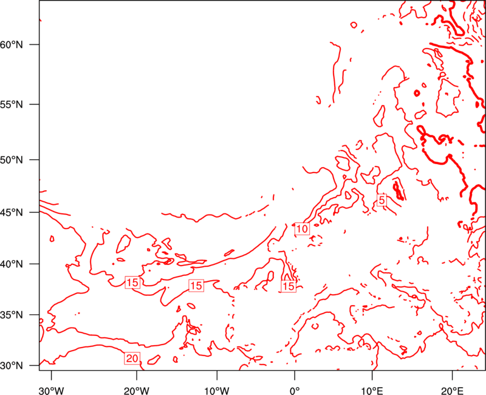Select the 30°W longitude axis label

(52, 391)
